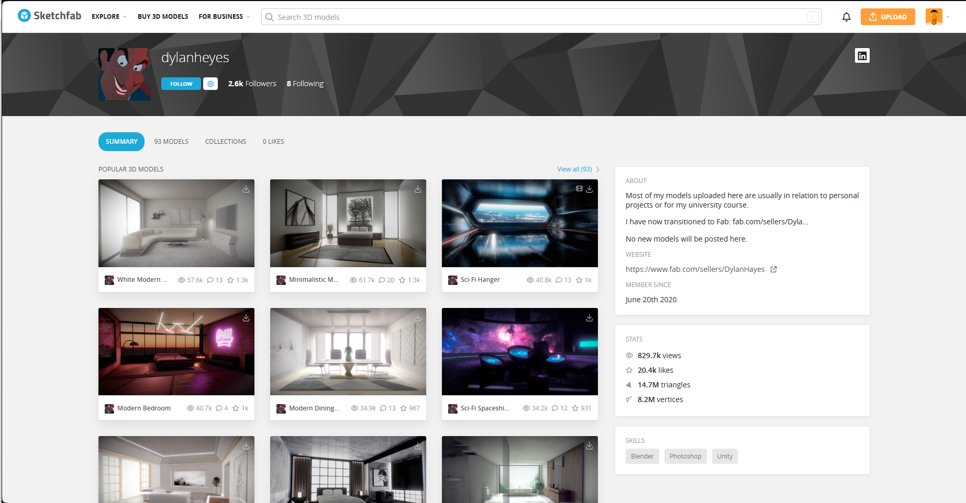The width and height of the screenshot is (966, 503).
Task: Open the Collections tab
Action: (x=226, y=142)
